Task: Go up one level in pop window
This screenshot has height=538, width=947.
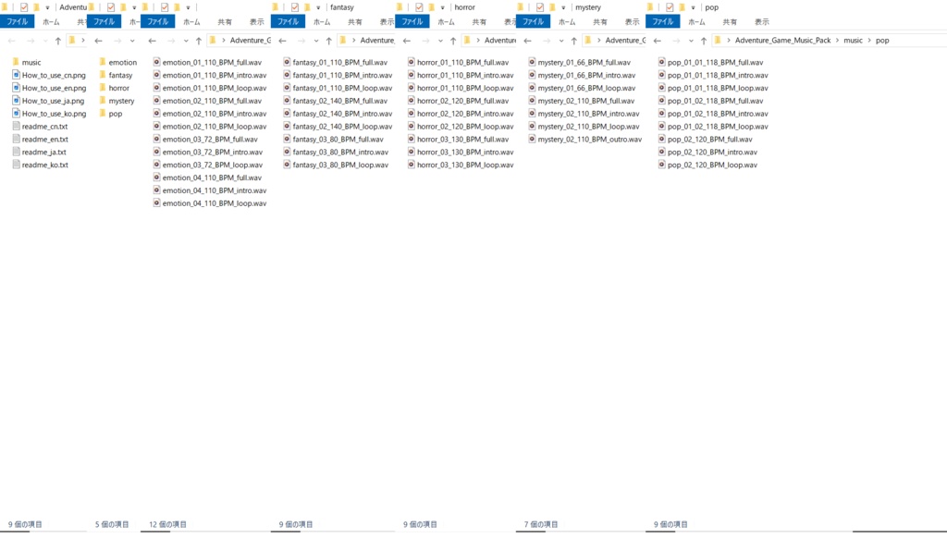Action: point(704,41)
